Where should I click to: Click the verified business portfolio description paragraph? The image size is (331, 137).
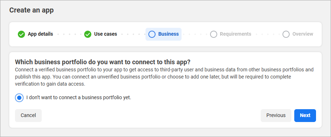[164, 77]
